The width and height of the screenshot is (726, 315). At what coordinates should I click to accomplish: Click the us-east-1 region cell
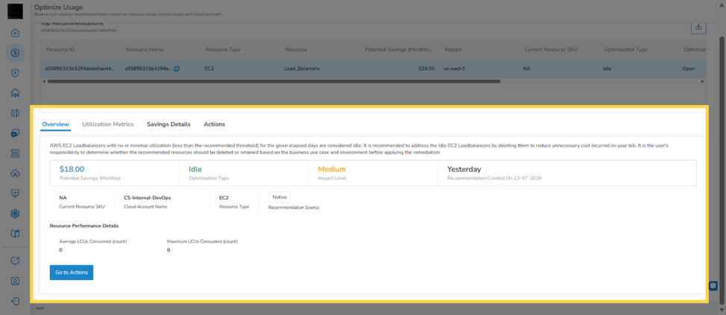coord(453,69)
